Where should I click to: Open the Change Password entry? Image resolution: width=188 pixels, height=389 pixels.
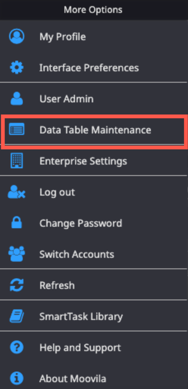tap(81, 223)
